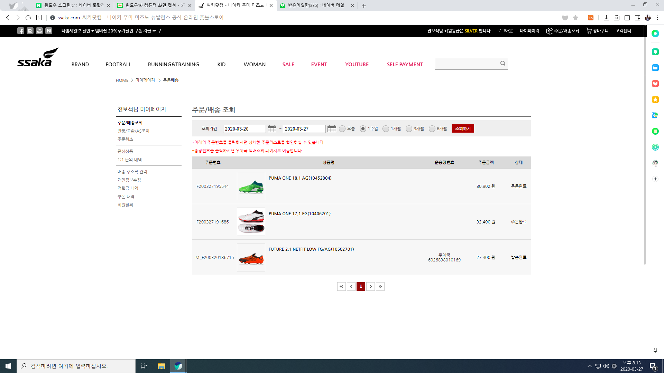Viewport: 664px width, 373px height.
Task: Click the page vertical scrollbar
Action: click(645, 145)
